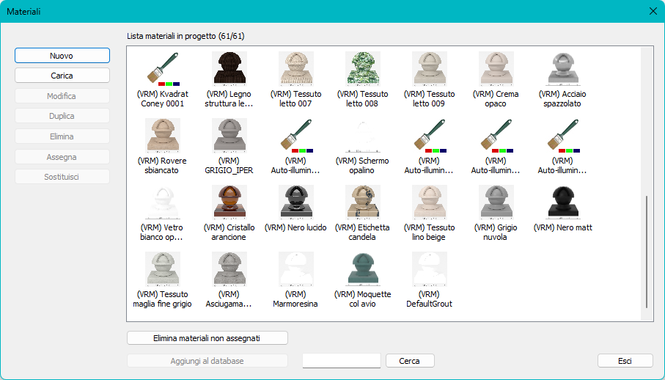Select the GRIGIO_IPER material thumbnail

coord(229,135)
